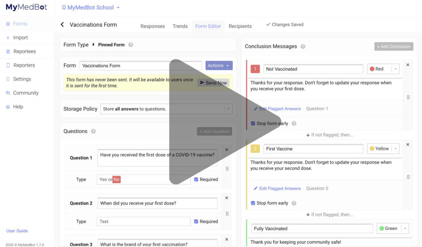Go to Reporters page
The height and width of the screenshot is (247, 422).
pyautogui.click(x=24, y=65)
